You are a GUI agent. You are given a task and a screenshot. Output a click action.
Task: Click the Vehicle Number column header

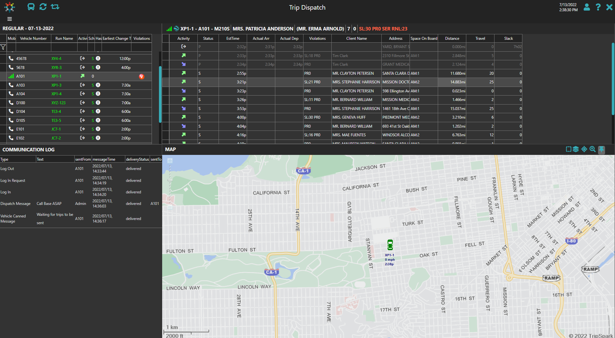pyautogui.click(x=33, y=38)
